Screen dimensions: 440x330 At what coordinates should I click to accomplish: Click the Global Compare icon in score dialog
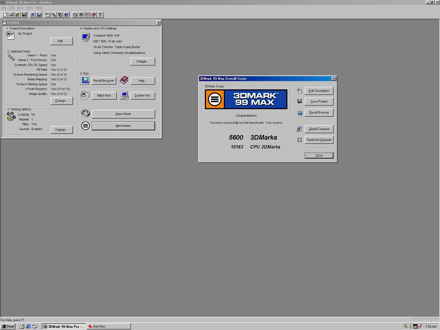click(x=299, y=129)
